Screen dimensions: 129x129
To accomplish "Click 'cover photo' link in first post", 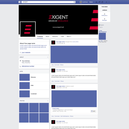I will coord(75,42).
